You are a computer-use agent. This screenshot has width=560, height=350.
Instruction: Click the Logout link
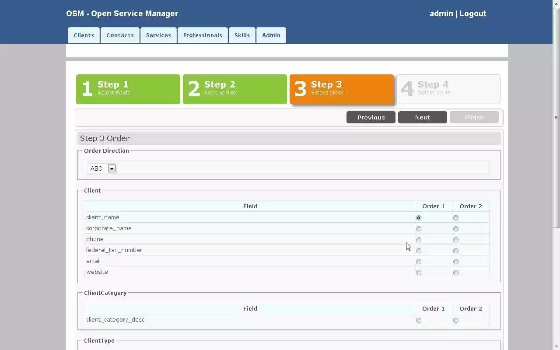tap(472, 14)
